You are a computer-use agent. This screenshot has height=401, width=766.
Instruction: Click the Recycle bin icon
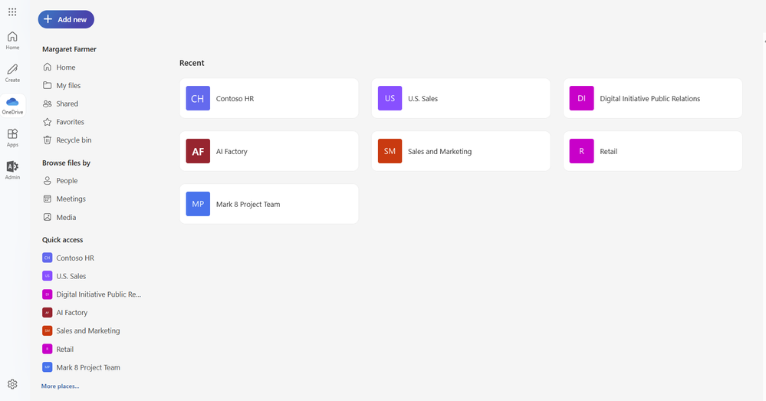coord(48,140)
